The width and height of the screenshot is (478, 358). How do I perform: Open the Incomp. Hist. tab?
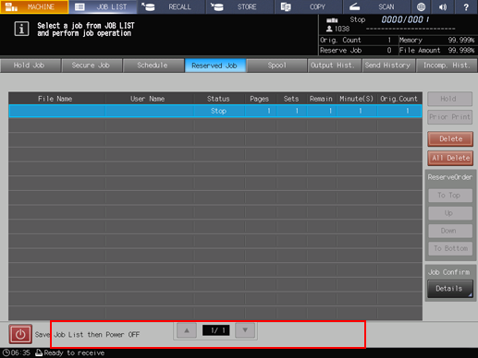(447, 66)
